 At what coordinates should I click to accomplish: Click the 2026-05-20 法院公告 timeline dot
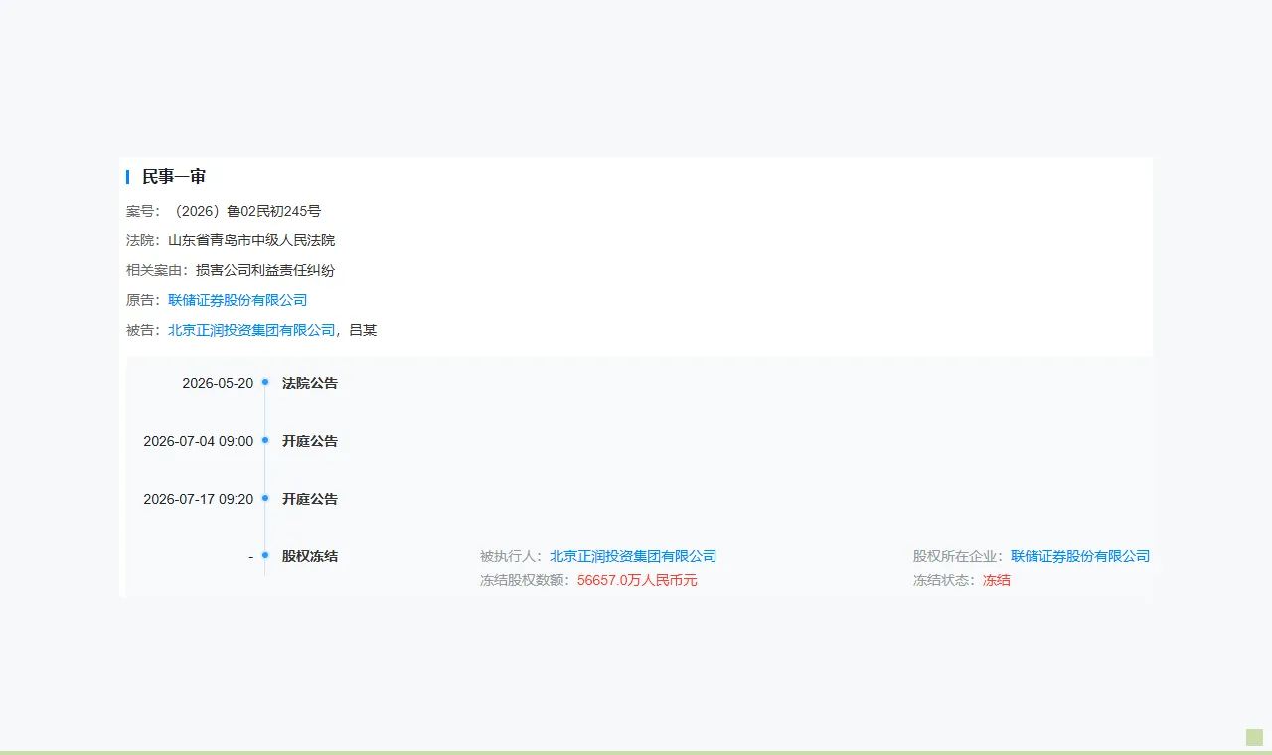[x=265, y=382]
